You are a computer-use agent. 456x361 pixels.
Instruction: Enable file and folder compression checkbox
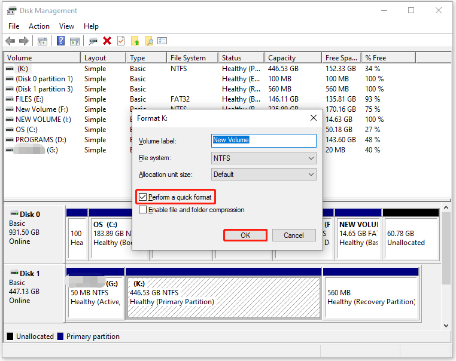point(142,210)
